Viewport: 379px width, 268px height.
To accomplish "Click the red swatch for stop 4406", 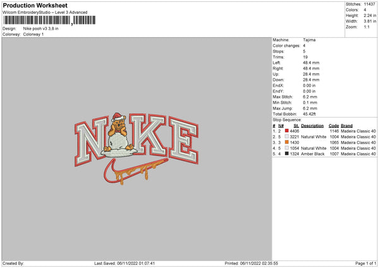I will pos(287,131).
